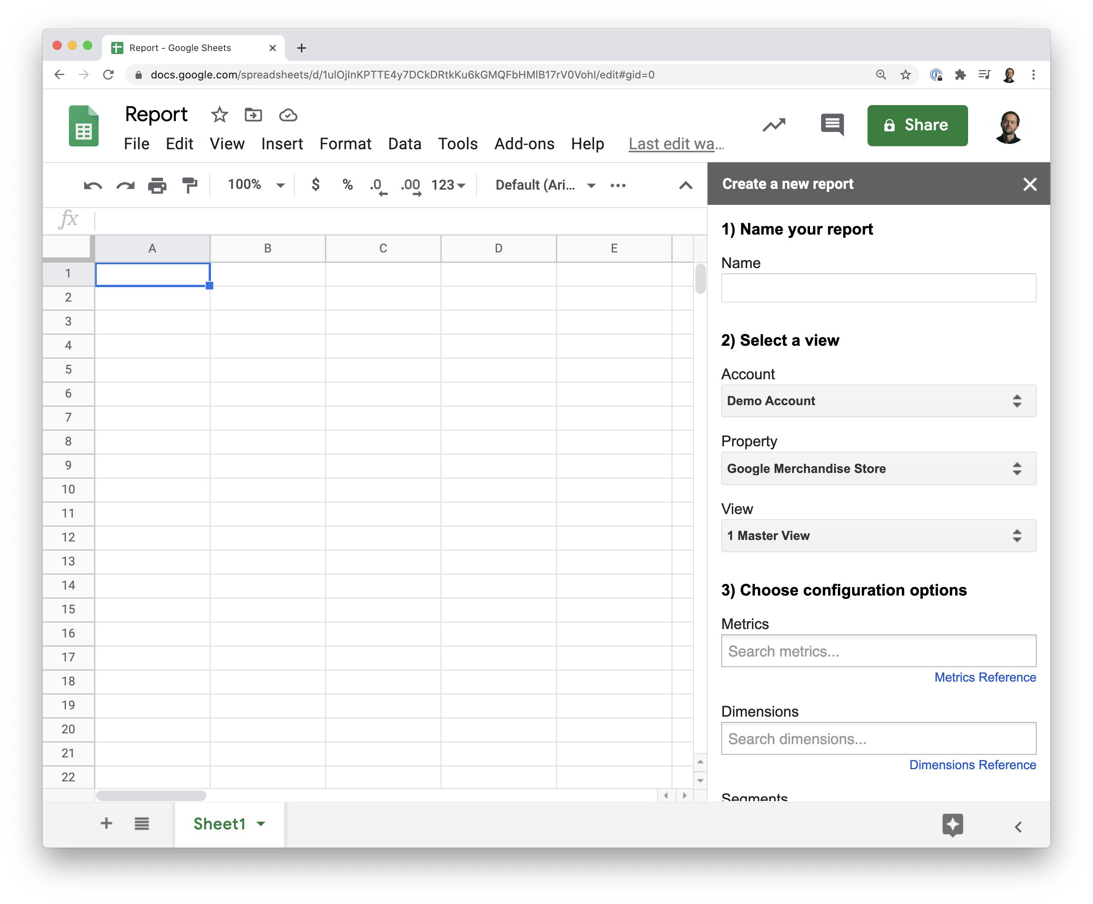This screenshot has height=904, width=1093.
Task: Click the Chrome zoom magnifier icon
Action: coord(880,74)
